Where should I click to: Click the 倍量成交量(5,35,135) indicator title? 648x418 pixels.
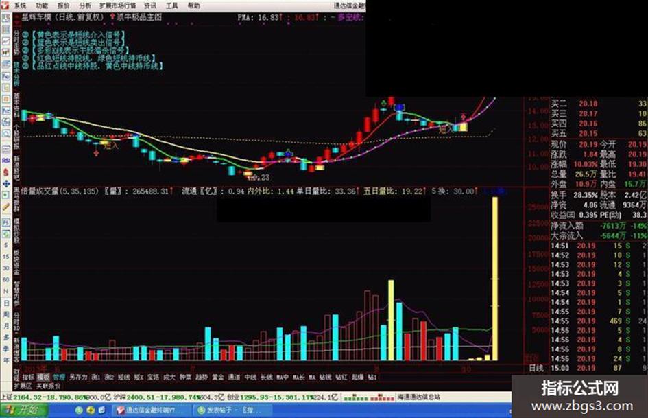click(60, 191)
